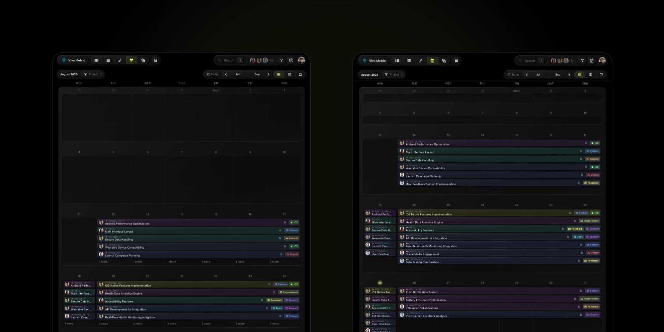Screen dimensions: 664x332
Task: Switch to the monthly grid view toggle
Action: 278,74
